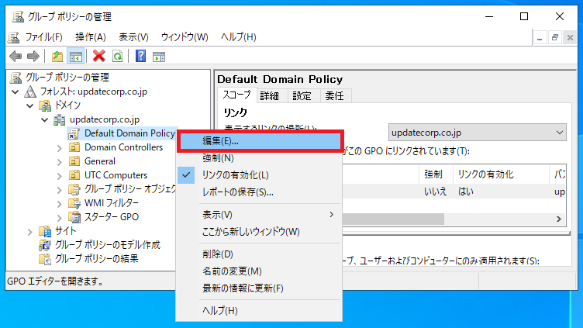583x328 pixels.
Task: Toggle the Show/Hide console tree icon
Action: [76, 56]
